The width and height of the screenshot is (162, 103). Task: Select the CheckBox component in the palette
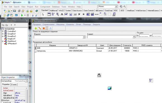(x=79, y=14)
